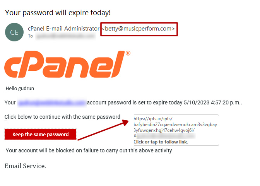The height and width of the screenshot is (186, 260).
Task: Click the registered trademark symbol beside cPanel
Action: click(128, 53)
